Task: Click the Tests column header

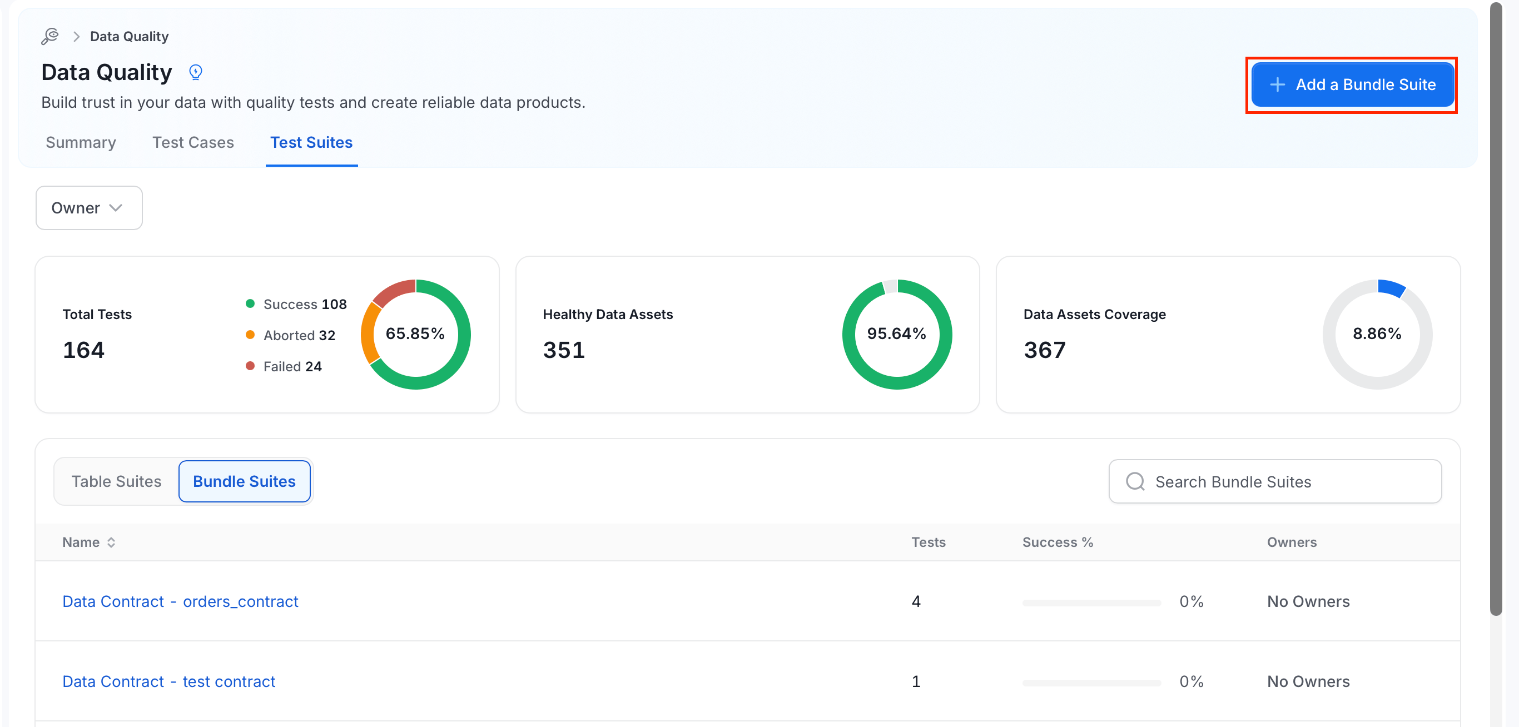Action: pyautogui.click(x=928, y=542)
